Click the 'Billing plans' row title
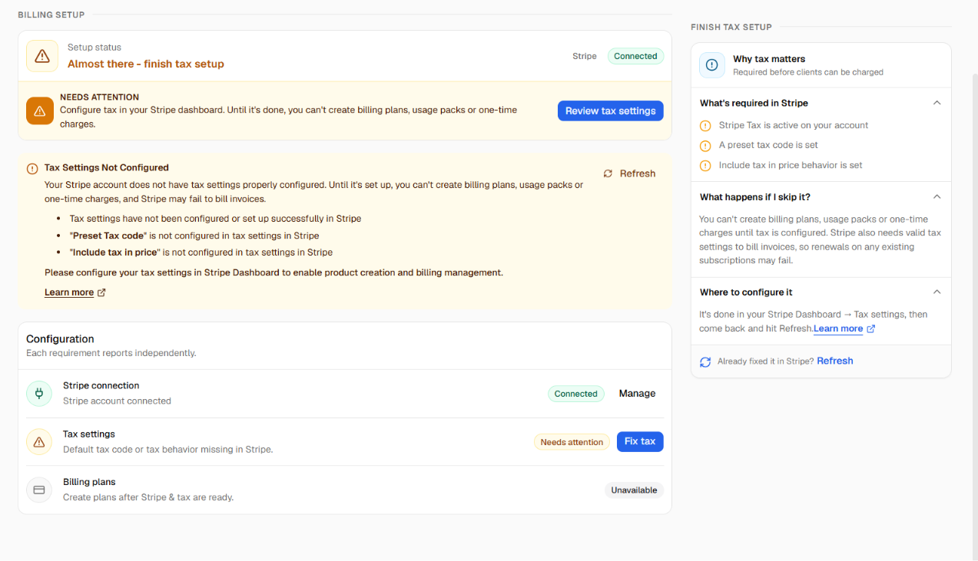 point(89,482)
